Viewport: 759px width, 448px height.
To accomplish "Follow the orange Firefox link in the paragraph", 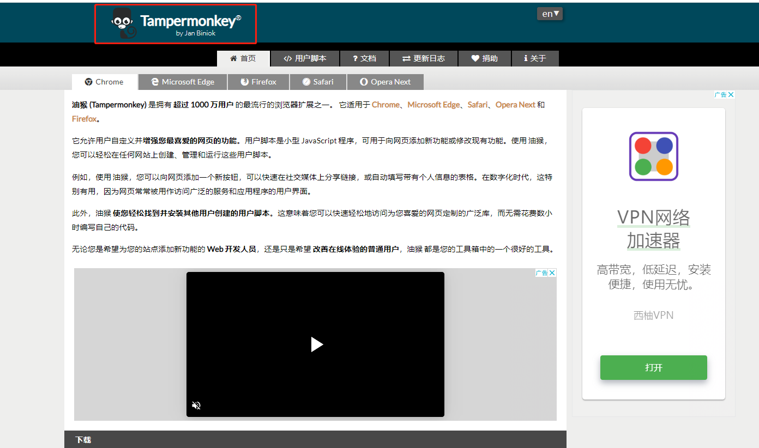I will [x=84, y=119].
